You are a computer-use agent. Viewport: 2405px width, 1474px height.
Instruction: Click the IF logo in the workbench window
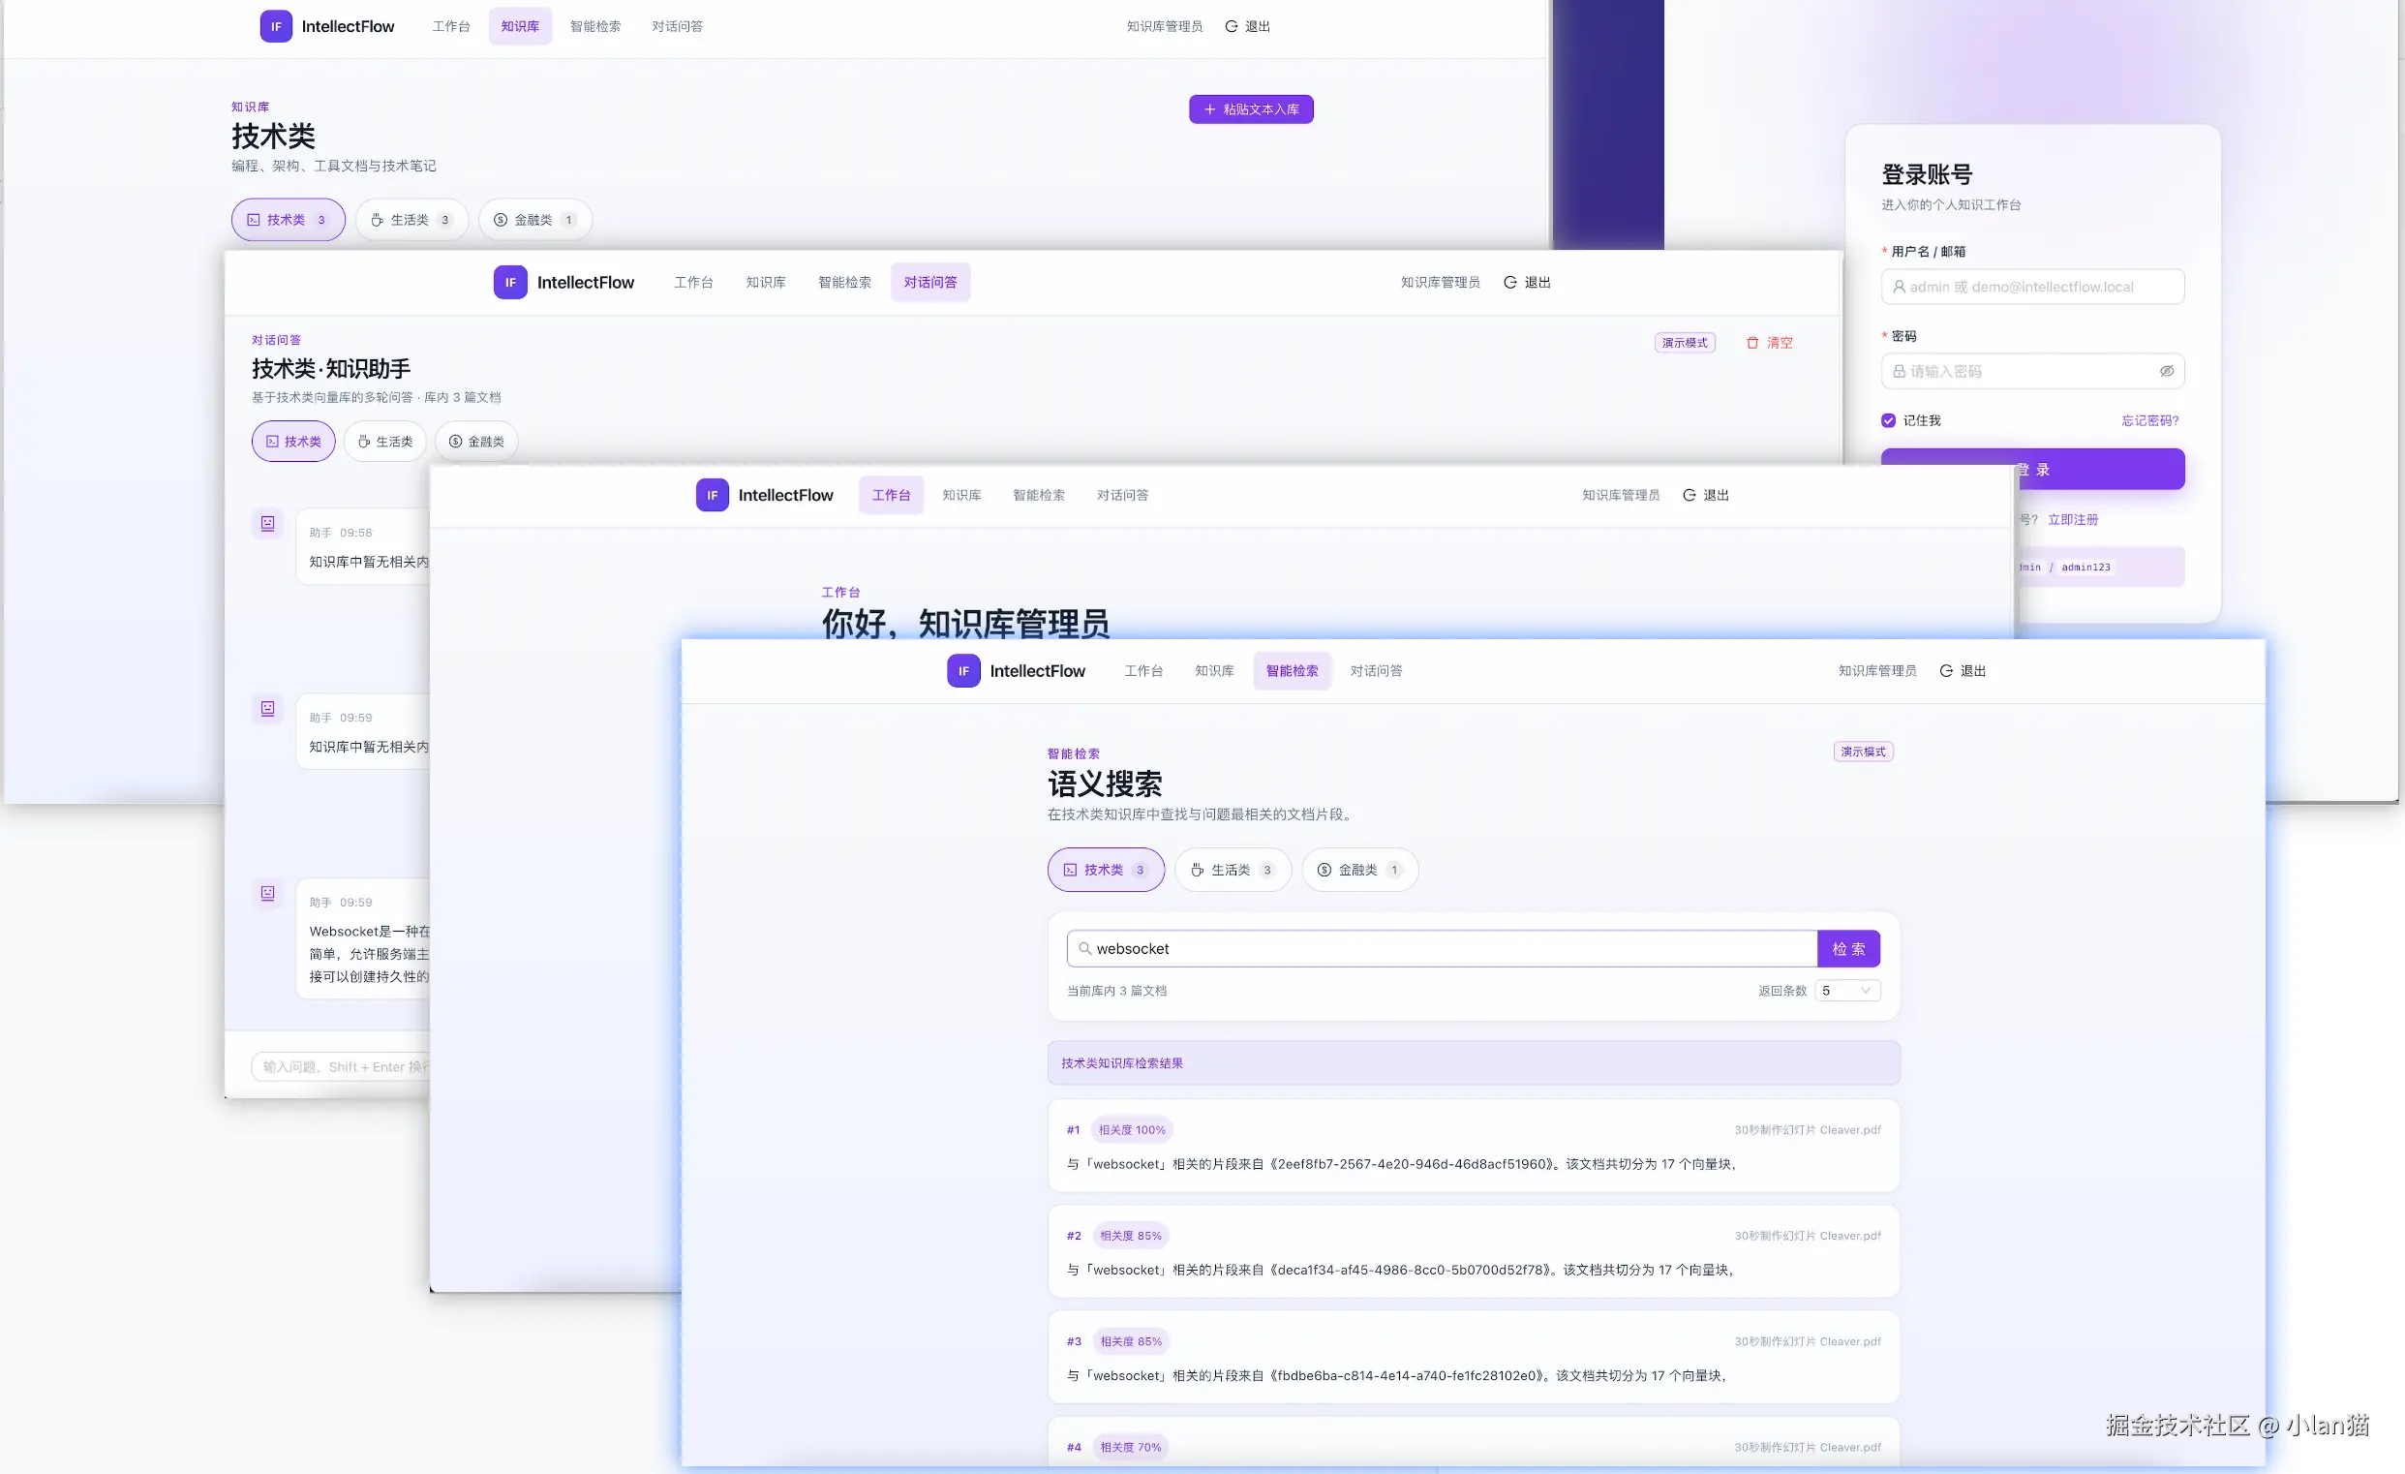coord(713,495)
